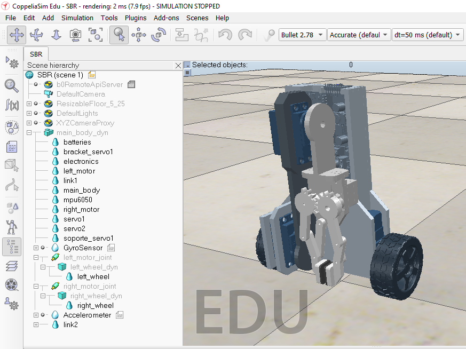
Task: Select the batteries shape in hierarchy
Action: coord(77,142)
